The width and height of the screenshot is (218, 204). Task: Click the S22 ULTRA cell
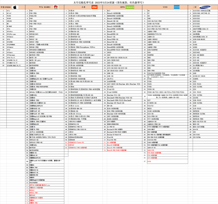pyautogui.click(x=205, y=87)
